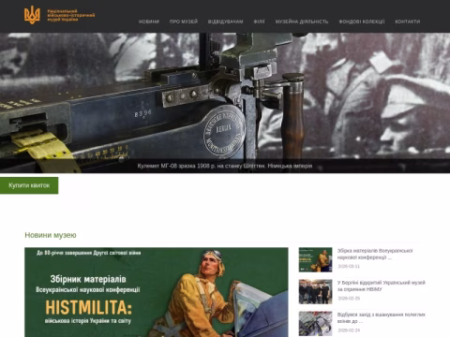
Task: Select ВІДВІДУВАЧАМ in the navigation bar
Action: [226, 22]
